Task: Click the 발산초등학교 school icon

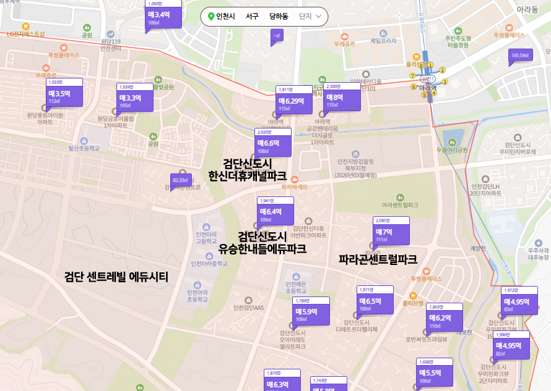Action: pyautogui.click(x=84, y=141)
